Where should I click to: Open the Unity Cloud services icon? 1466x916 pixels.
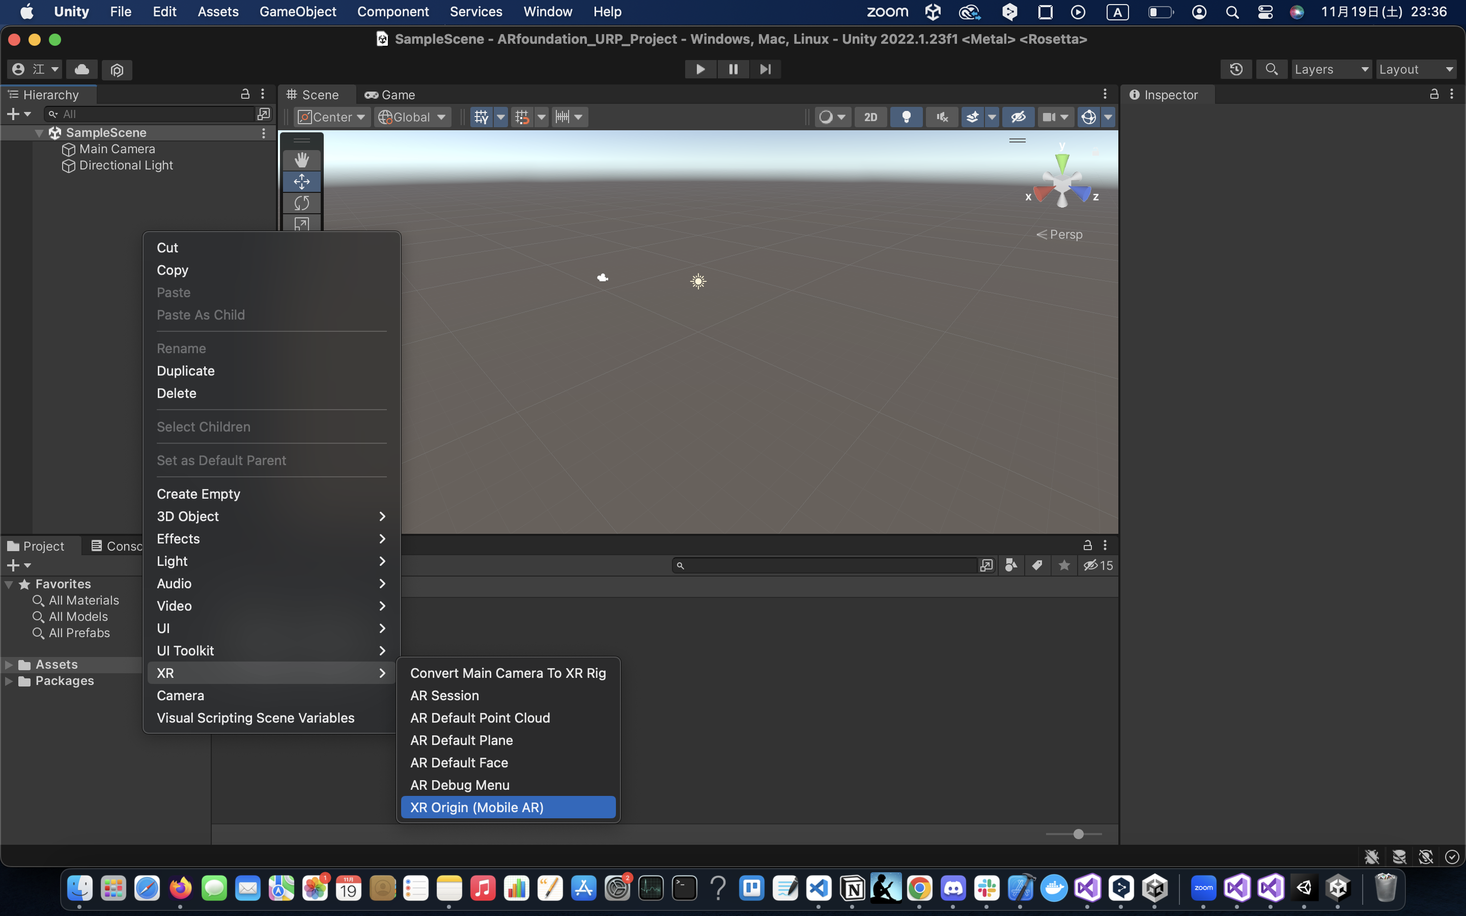pos(82,69)
